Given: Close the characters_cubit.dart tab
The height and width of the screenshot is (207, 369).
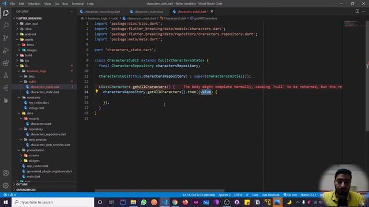Looking at the screenshot, I should (x=212, y=11).
